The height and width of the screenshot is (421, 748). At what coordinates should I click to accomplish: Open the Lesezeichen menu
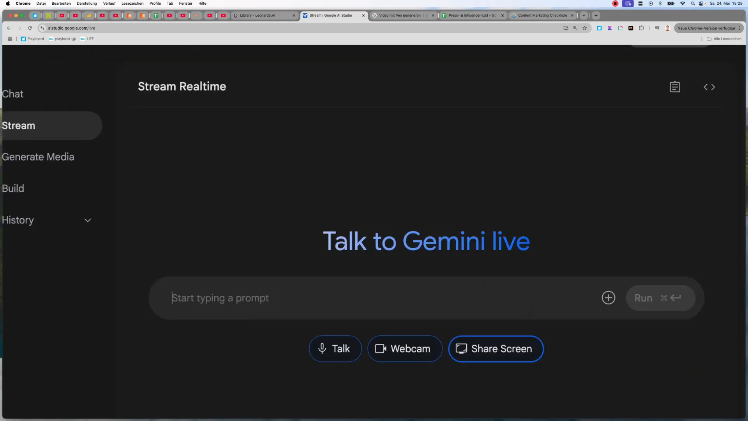point(132,4)
